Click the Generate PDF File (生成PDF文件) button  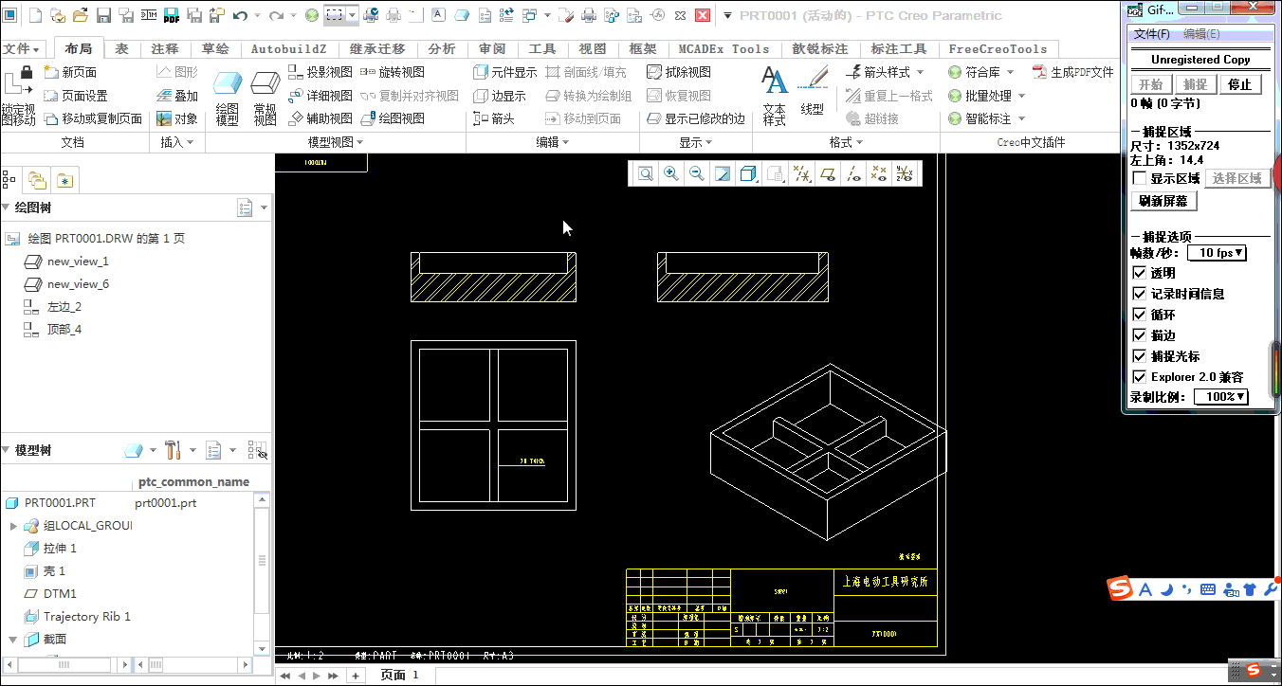tap(1072, 72)
